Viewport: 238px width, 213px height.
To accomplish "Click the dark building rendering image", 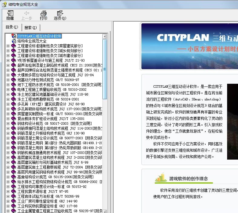I will pos(232,122).
